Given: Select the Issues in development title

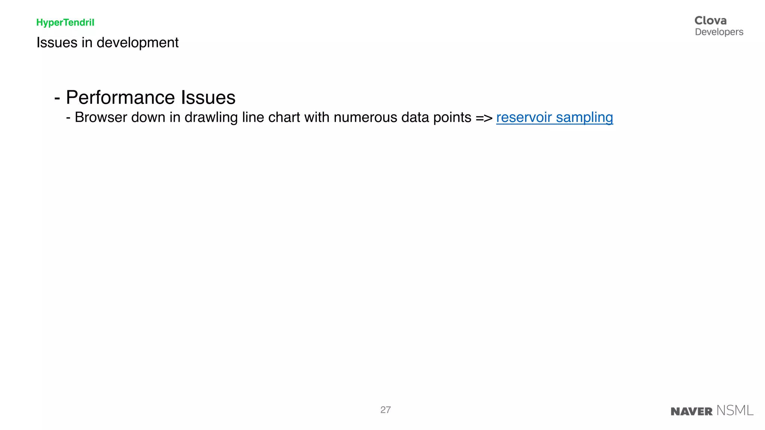Looking at the screenshot, I should pyautogui.click(x=108, y=43).
